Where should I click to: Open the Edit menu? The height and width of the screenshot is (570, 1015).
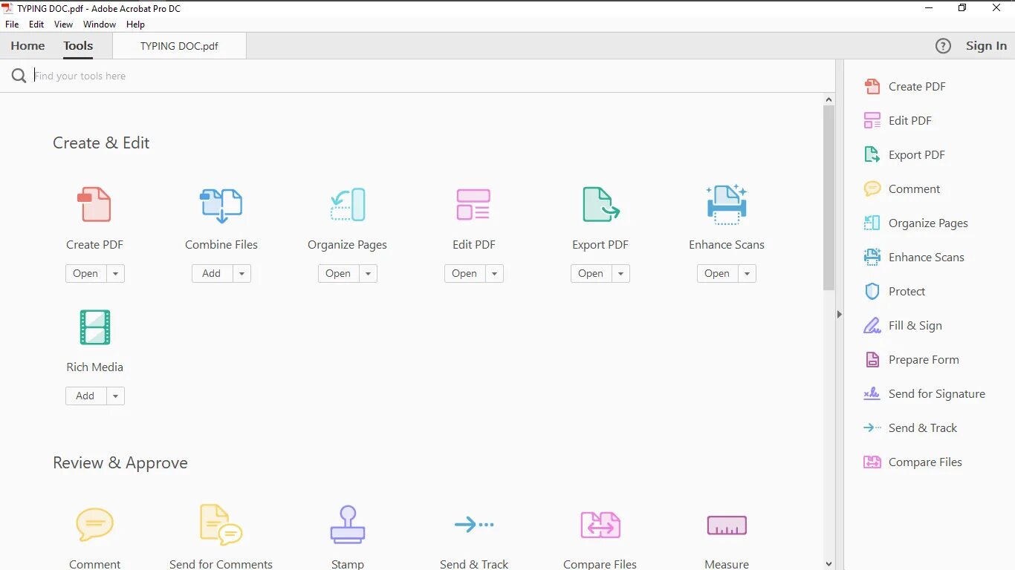(x=36, y=24)
